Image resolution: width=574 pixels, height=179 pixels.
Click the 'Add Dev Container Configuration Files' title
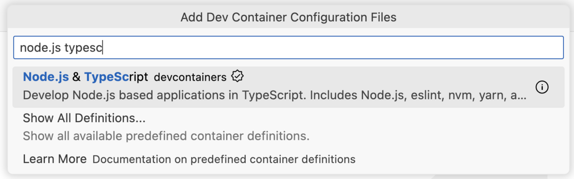[288, 18]
